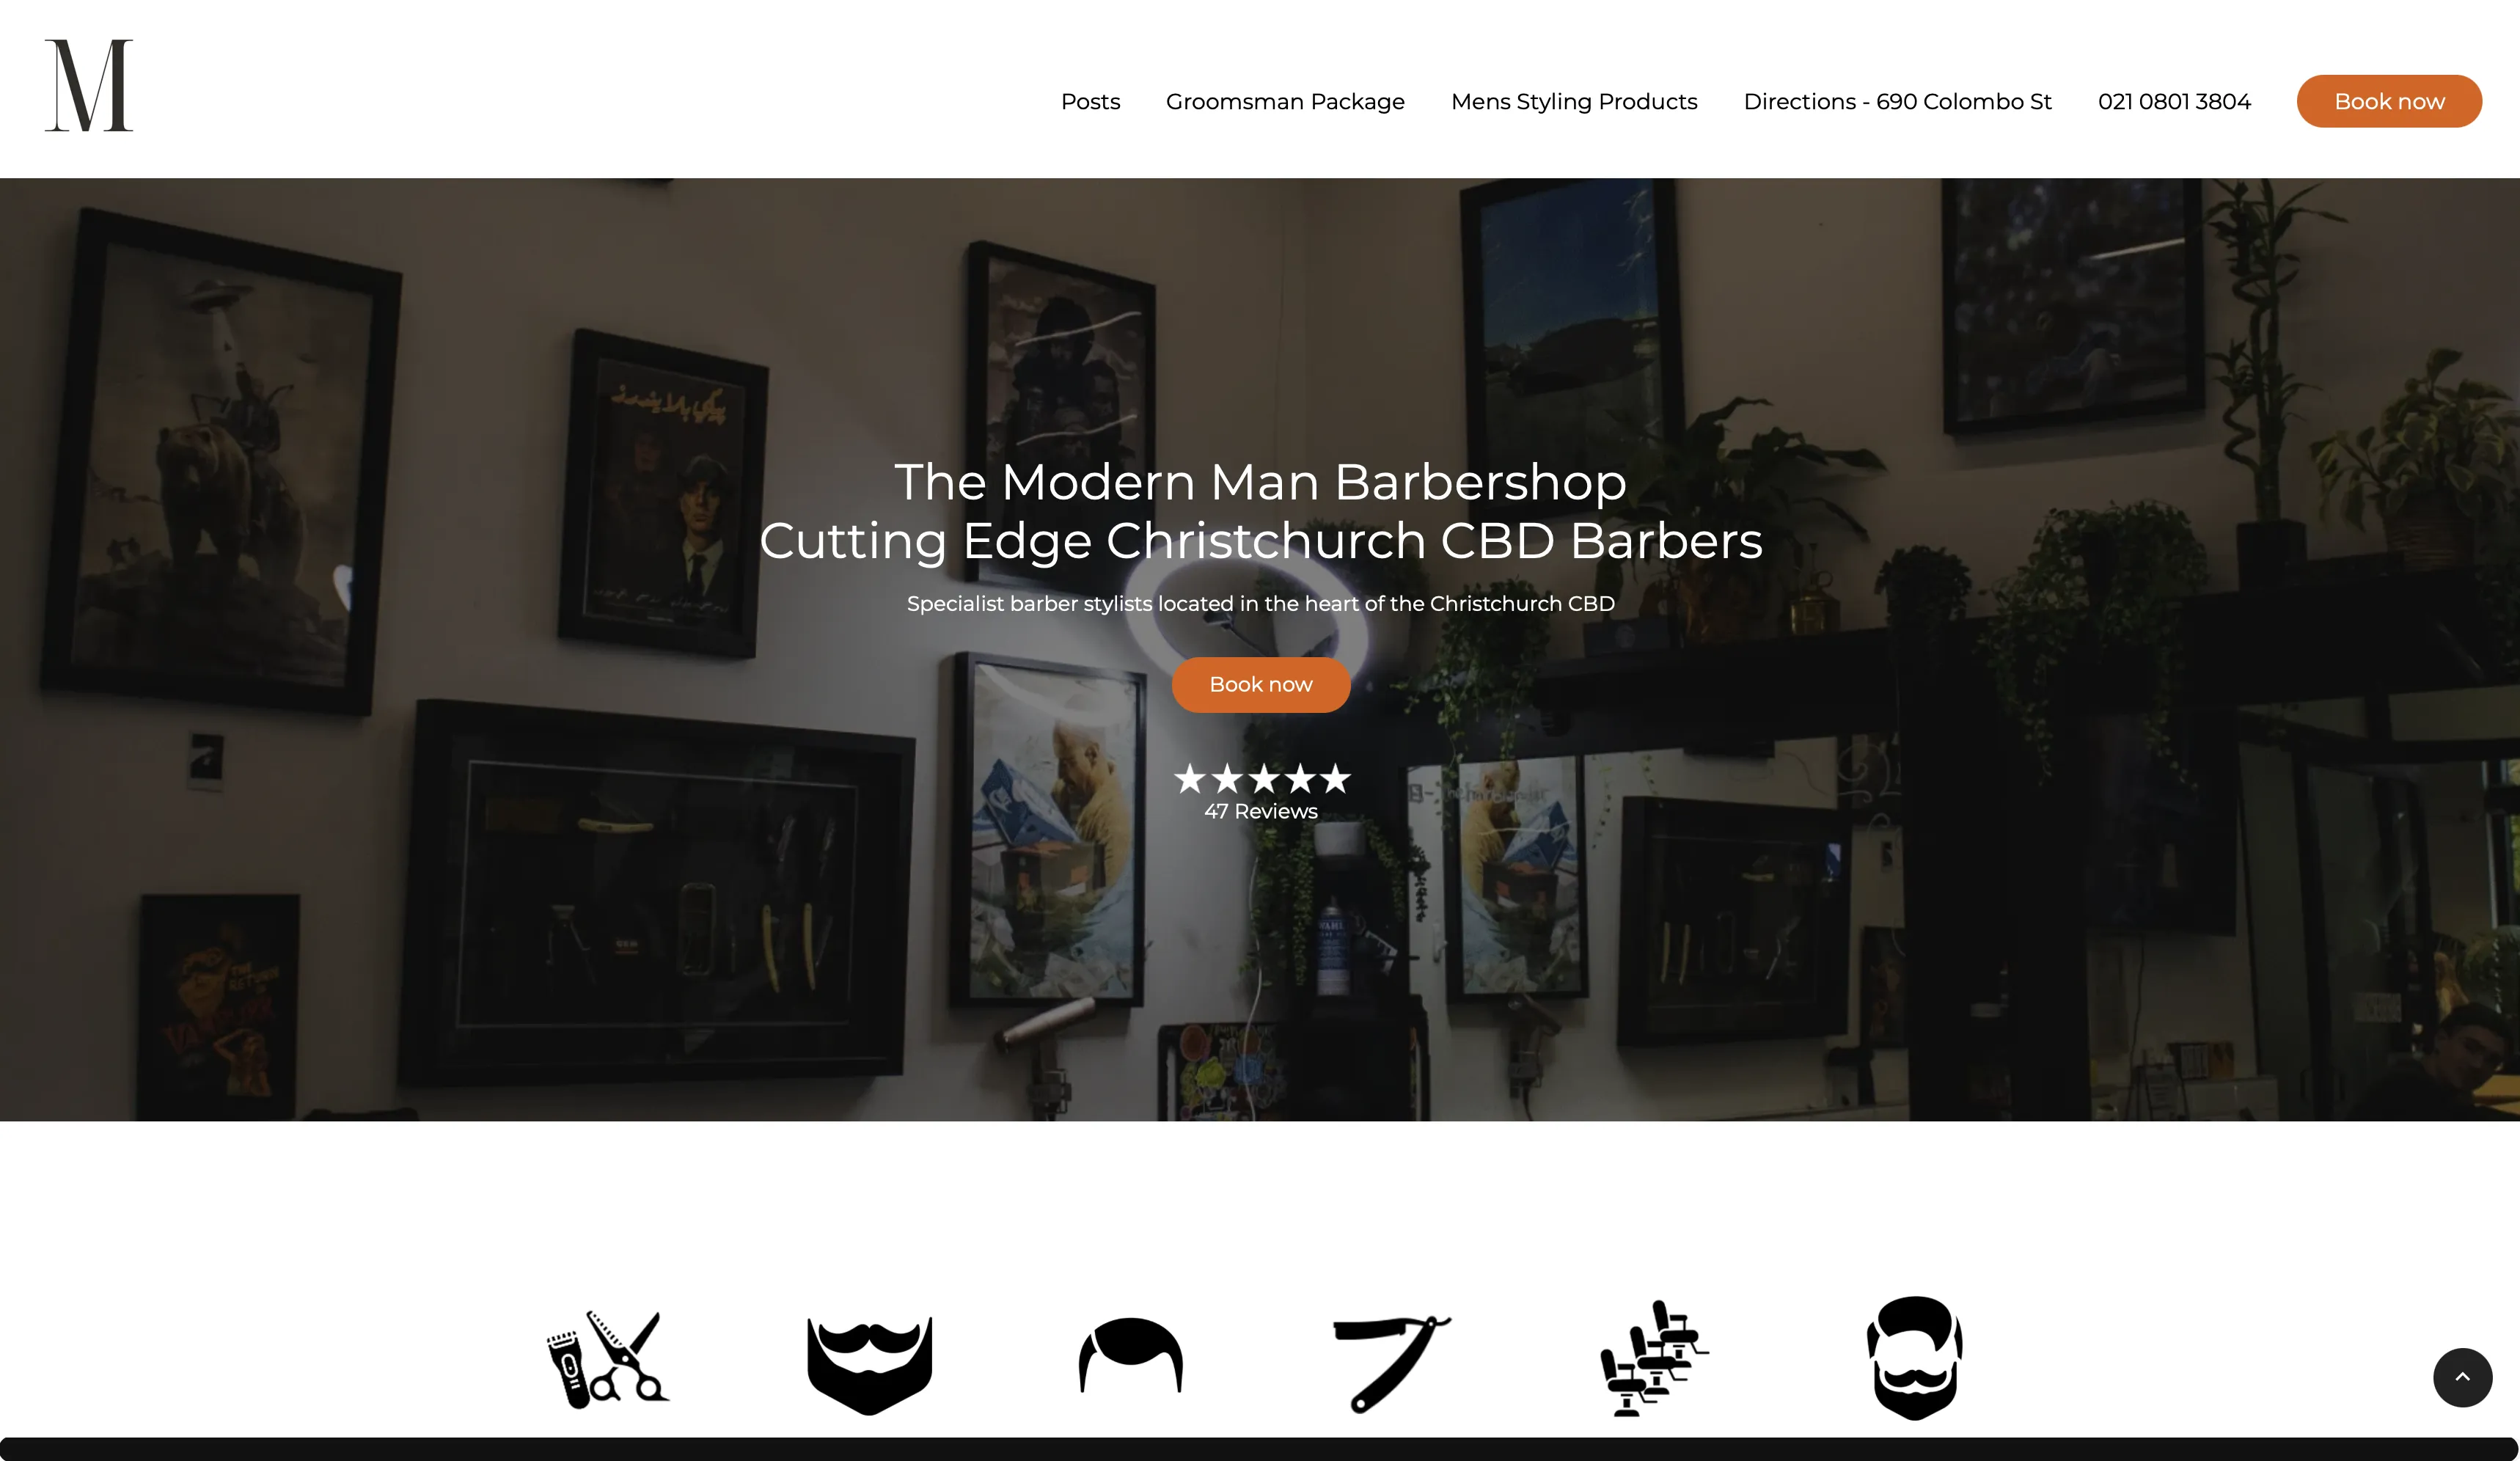Click the 47 Reviews star rating display
The height and width of the screenshot is (1461, 2520).
[1259, 790]
